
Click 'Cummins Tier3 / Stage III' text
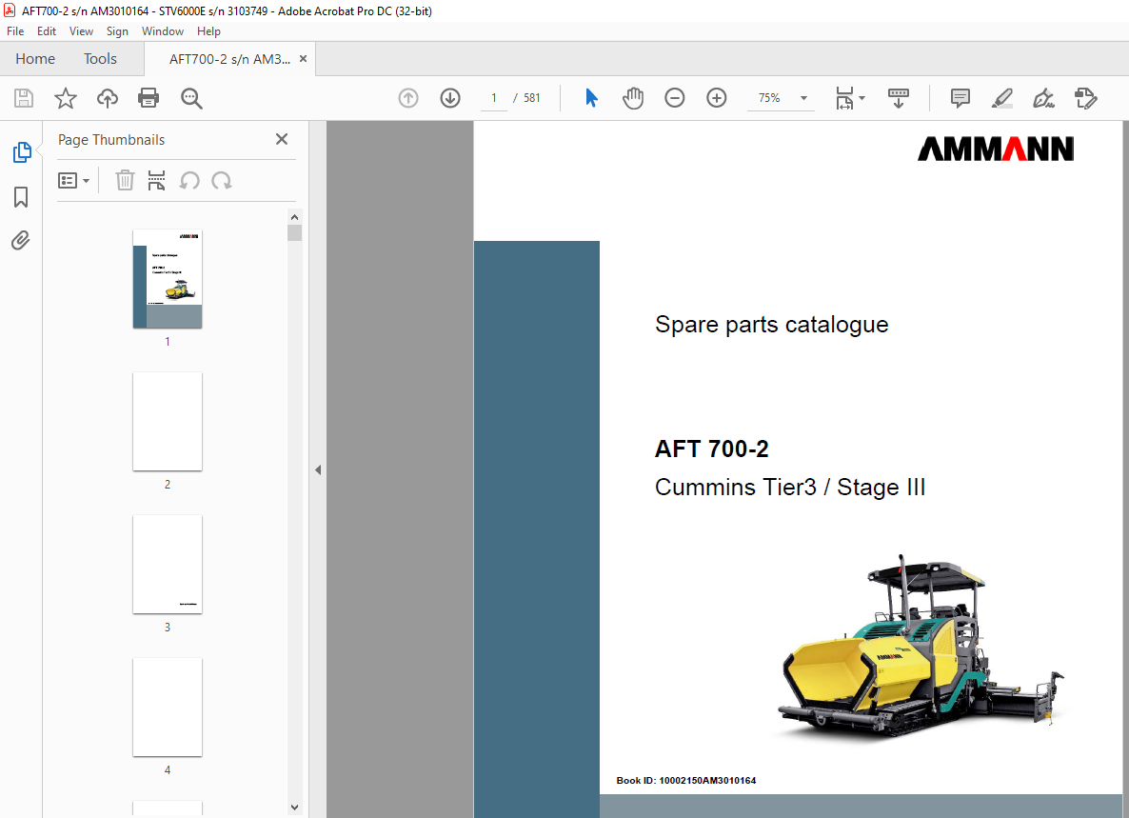(x=790, y=488)
